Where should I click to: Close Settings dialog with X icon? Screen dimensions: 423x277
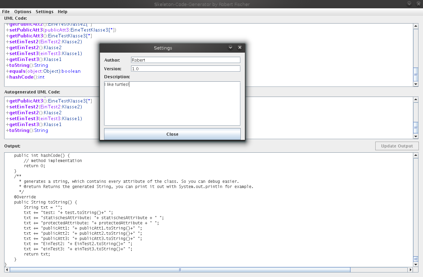coord(239,47)
